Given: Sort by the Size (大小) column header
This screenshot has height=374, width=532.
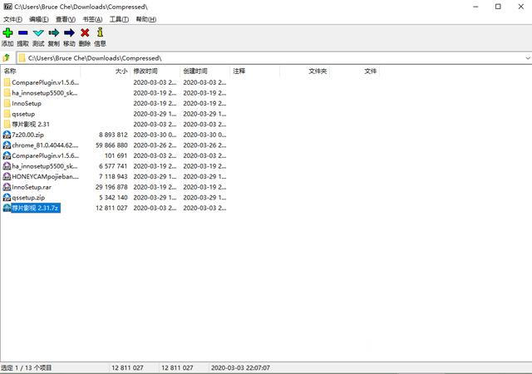Looking at the screenshot, I should (x=121, y=71).
